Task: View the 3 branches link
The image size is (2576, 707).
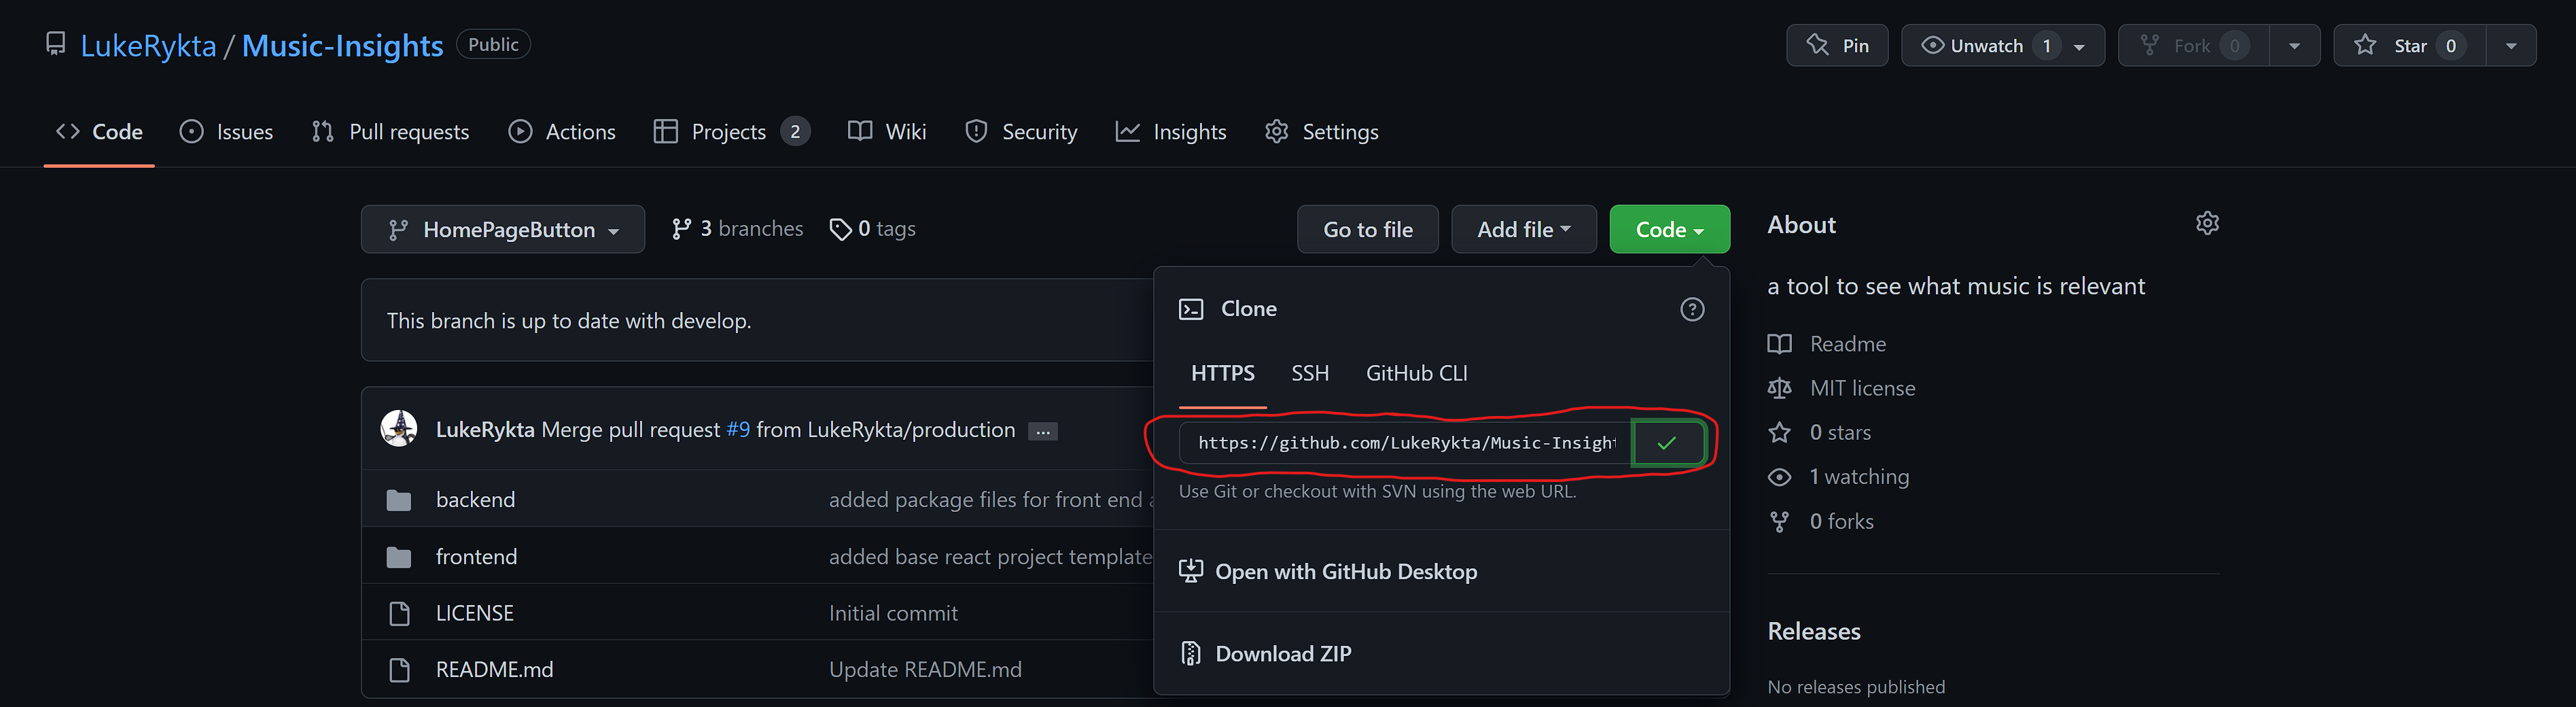Action: click(x=737, y=229)
